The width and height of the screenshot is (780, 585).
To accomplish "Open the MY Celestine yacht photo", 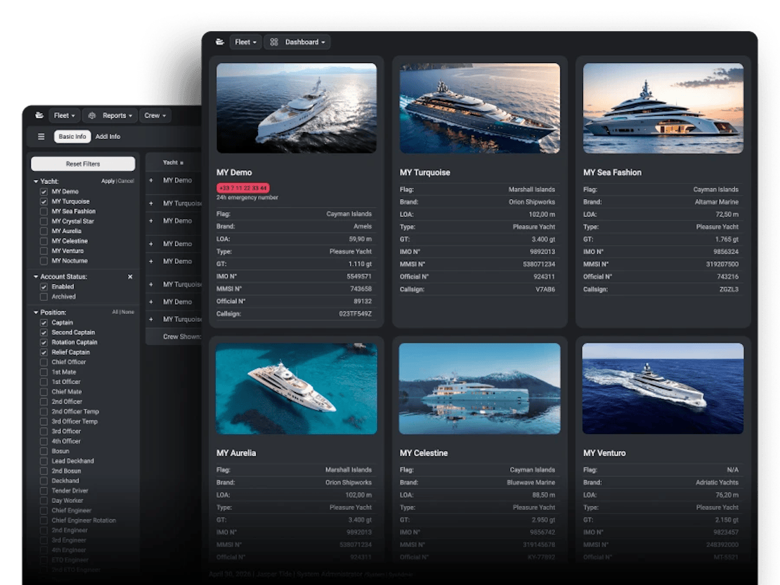I will [480, 389].
